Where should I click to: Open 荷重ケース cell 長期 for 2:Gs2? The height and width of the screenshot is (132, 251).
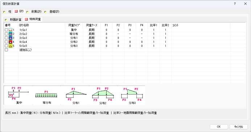(92, 34)
